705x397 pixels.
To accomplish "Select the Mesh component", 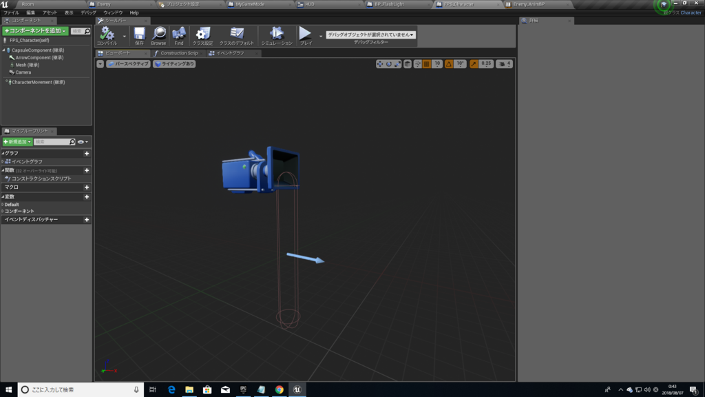I will tap(27, 65).
